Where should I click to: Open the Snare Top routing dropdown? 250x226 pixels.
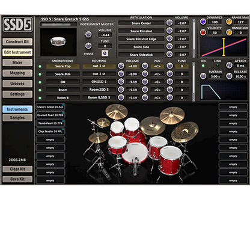(99, 66)
